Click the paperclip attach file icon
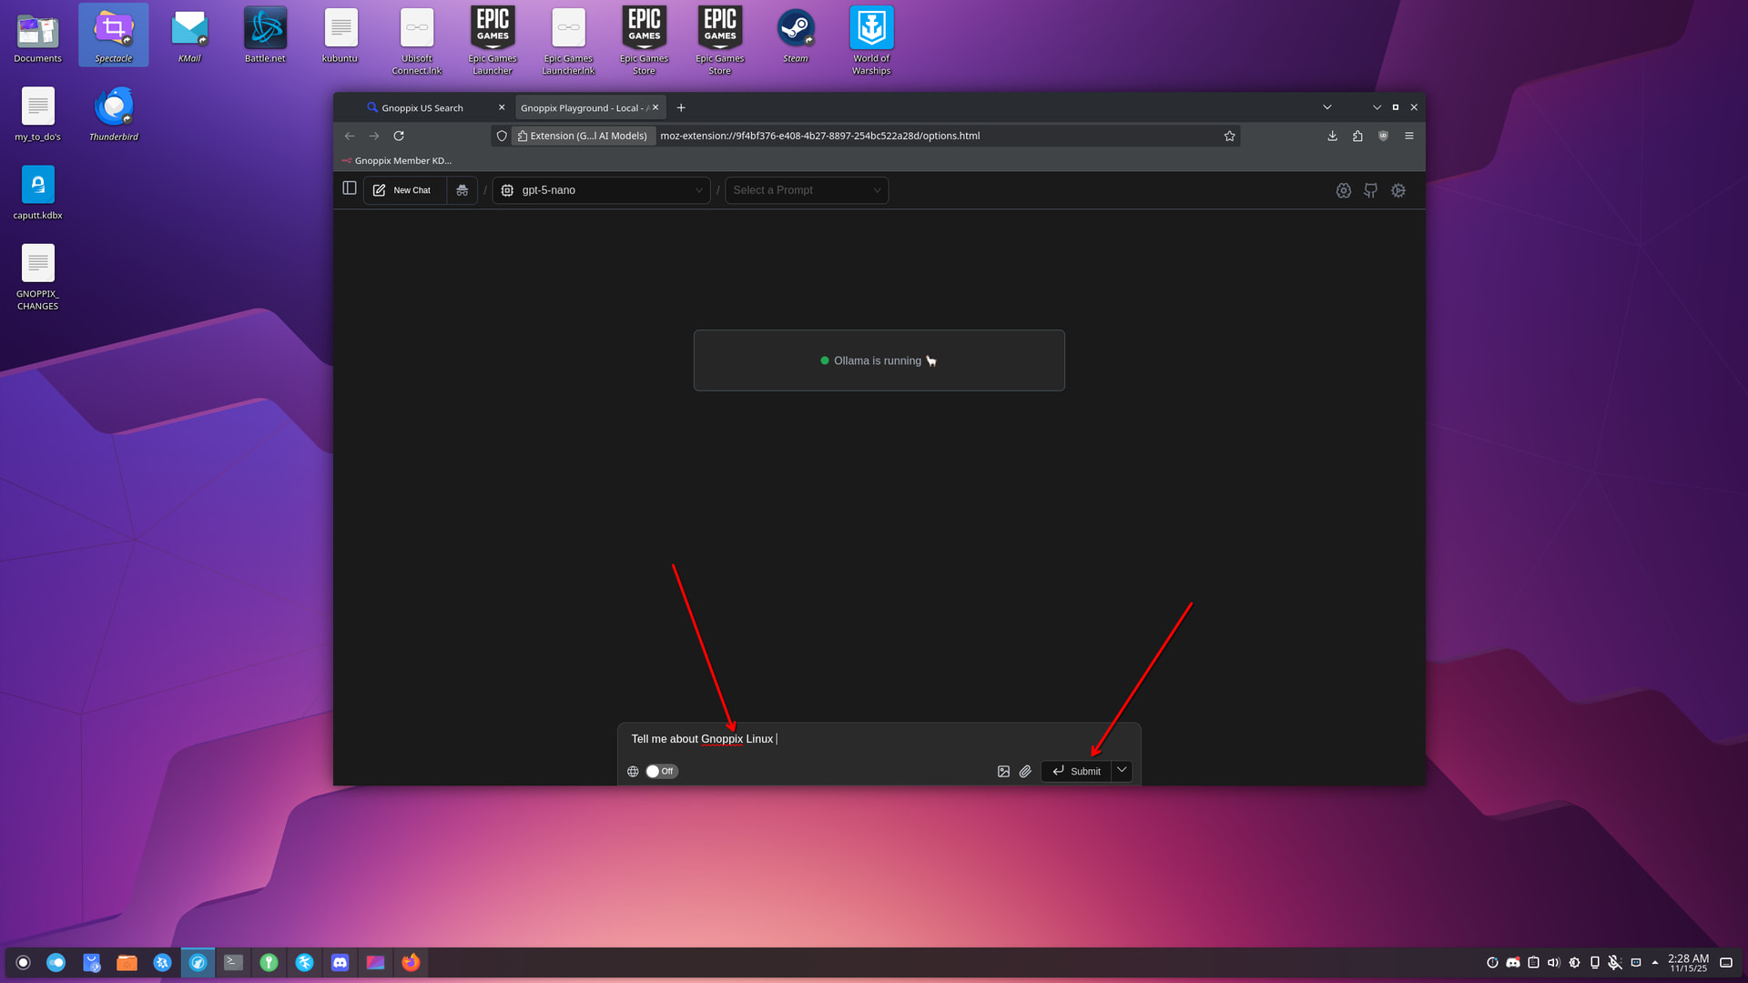This screenshot has width=1748, height=983. [x=1025, y=771]
